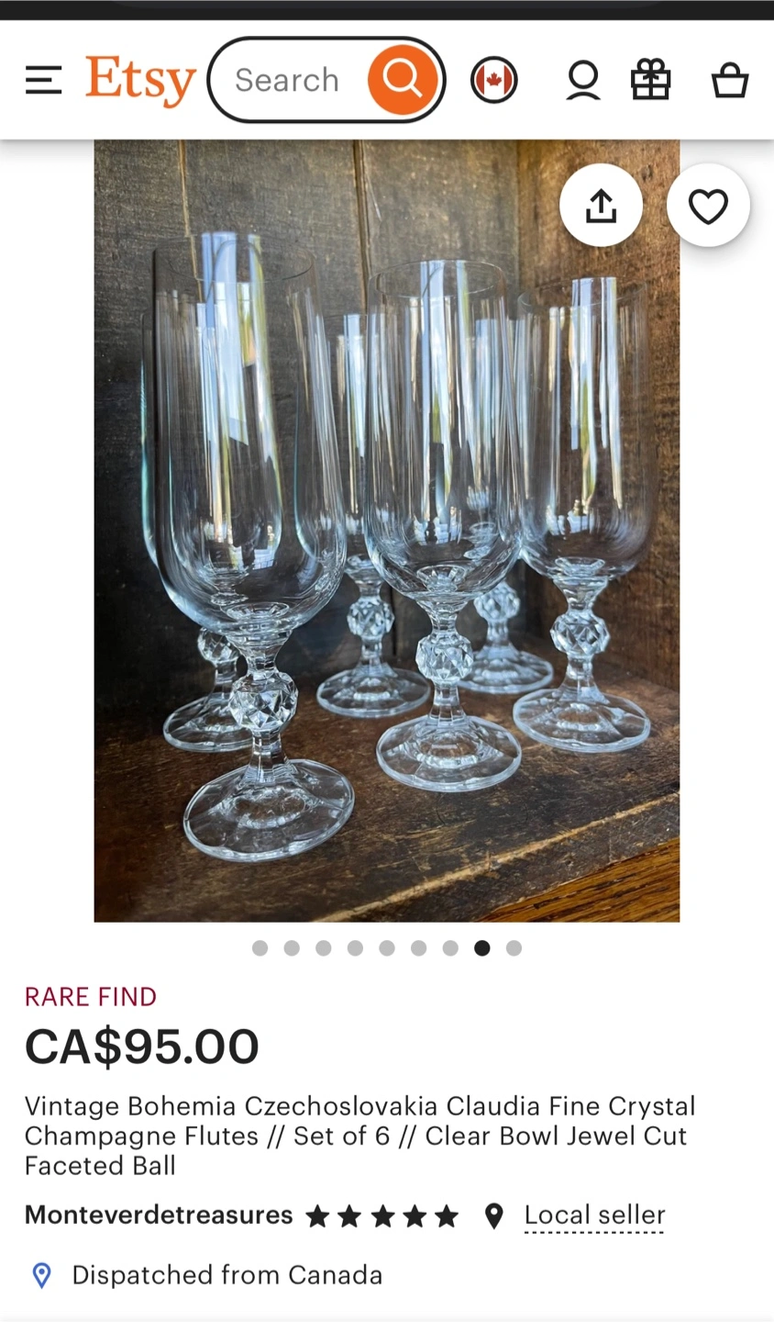View the five-star shop rating
The height and width of the screenshot is (1322, 774).
(382, 1216)
